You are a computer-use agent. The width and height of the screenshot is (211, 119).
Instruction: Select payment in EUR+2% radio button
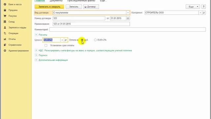(x=95, y=40)
